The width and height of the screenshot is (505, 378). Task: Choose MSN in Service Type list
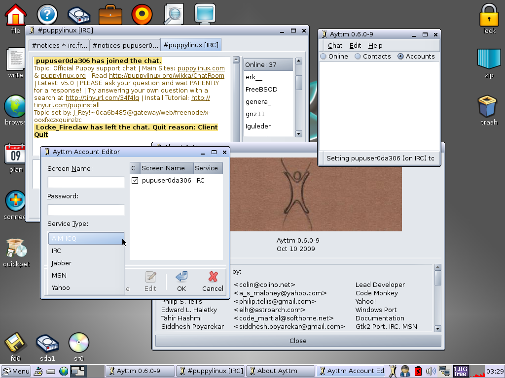pos(86,276)
